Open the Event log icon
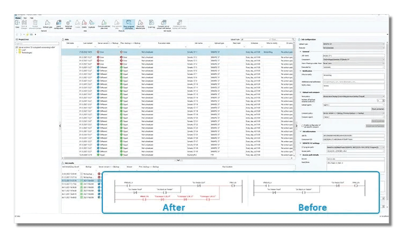 [x=152, y=24]
